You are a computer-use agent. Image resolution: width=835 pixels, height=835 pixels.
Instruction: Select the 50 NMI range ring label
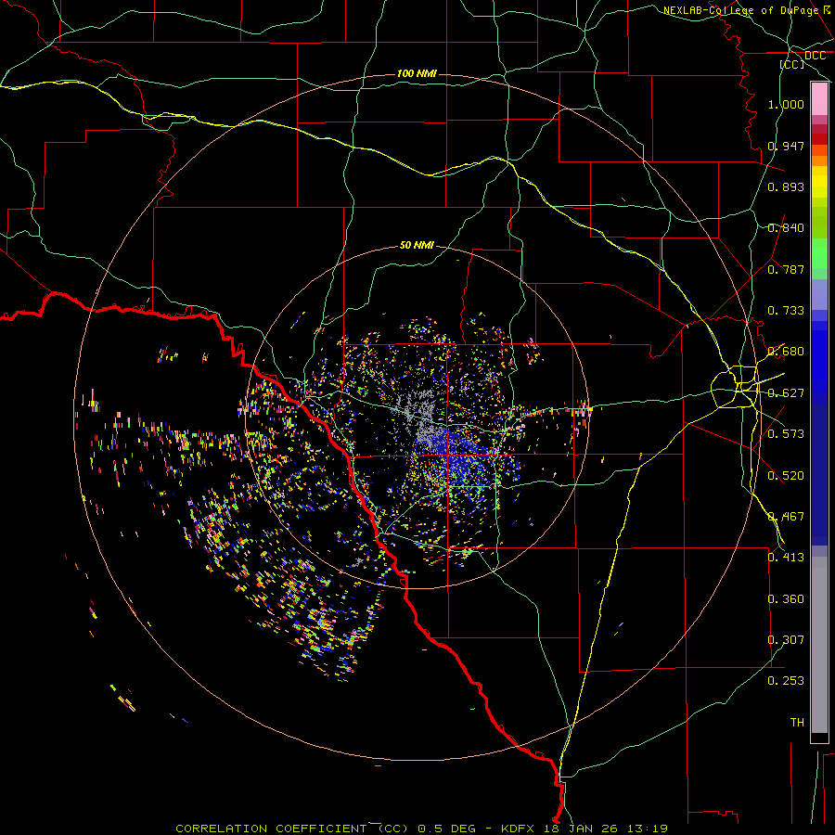pyautogui.click(x=417, y=245)
